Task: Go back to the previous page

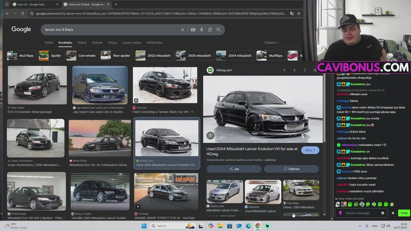Action: point(7,13)
